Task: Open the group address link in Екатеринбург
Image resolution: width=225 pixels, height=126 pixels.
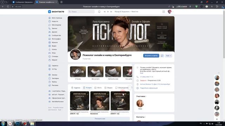Action: (155, 84)
